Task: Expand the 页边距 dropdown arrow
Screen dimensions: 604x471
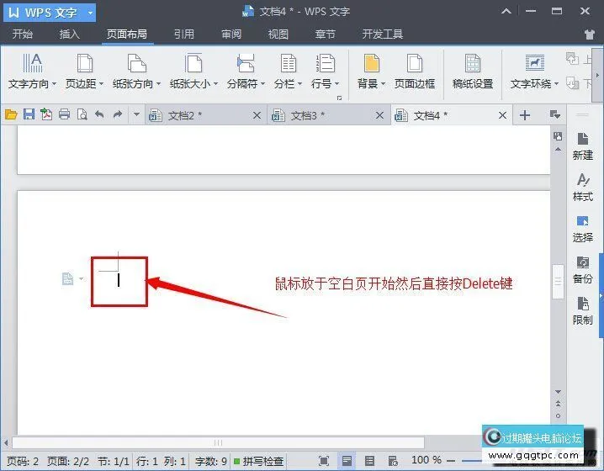Action: (101, 83)
